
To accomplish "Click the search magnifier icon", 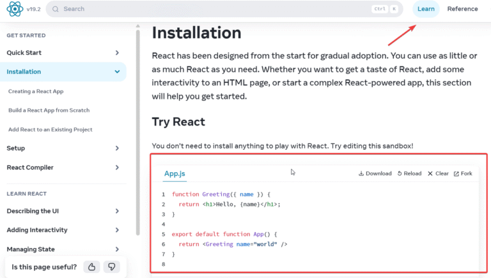I will click(56, 9).
